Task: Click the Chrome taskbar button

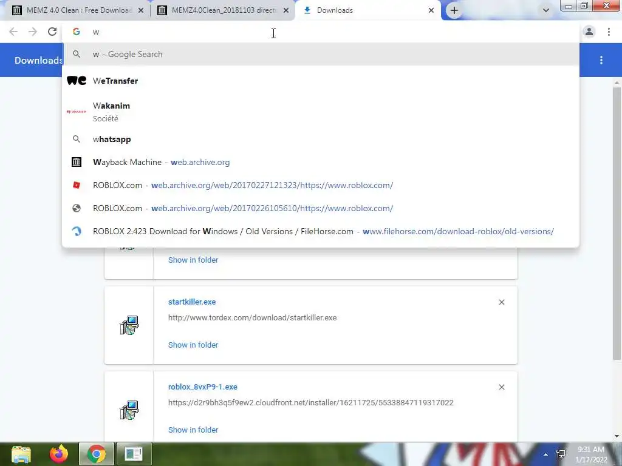Action: (x=97, y=454)
